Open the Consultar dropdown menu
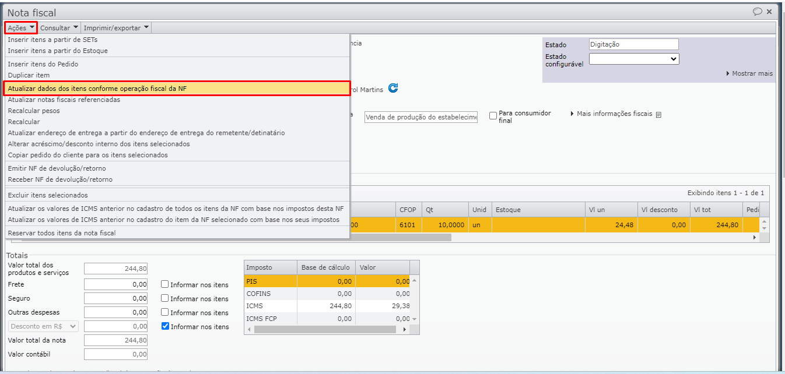785x374 pixels. click(x=59, y=27)
